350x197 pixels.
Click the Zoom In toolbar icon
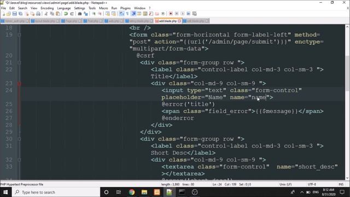(94, 14)
